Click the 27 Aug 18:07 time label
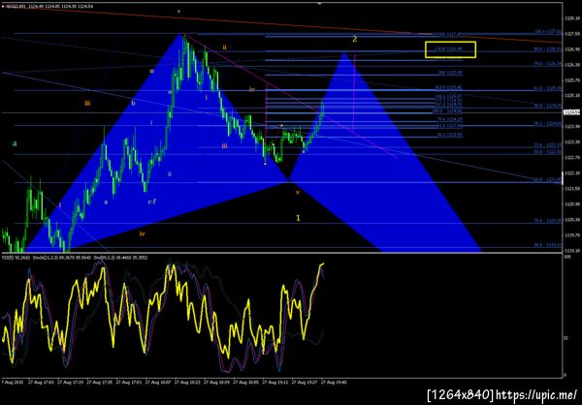Screen dimensions: 582x405 (x=159, y=382)
